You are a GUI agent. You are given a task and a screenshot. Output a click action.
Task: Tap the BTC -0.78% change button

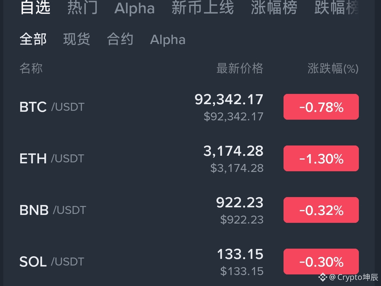click(321, 106)
